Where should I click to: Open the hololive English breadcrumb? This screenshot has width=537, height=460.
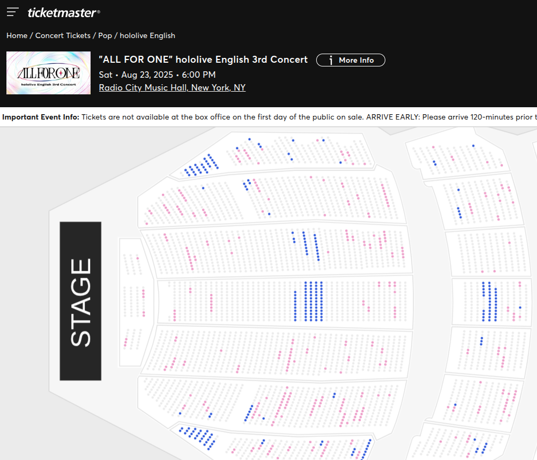click(x=147, y=35)
